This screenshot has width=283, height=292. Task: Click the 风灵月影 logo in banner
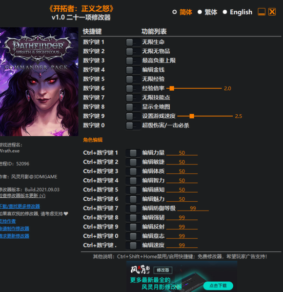140,269
